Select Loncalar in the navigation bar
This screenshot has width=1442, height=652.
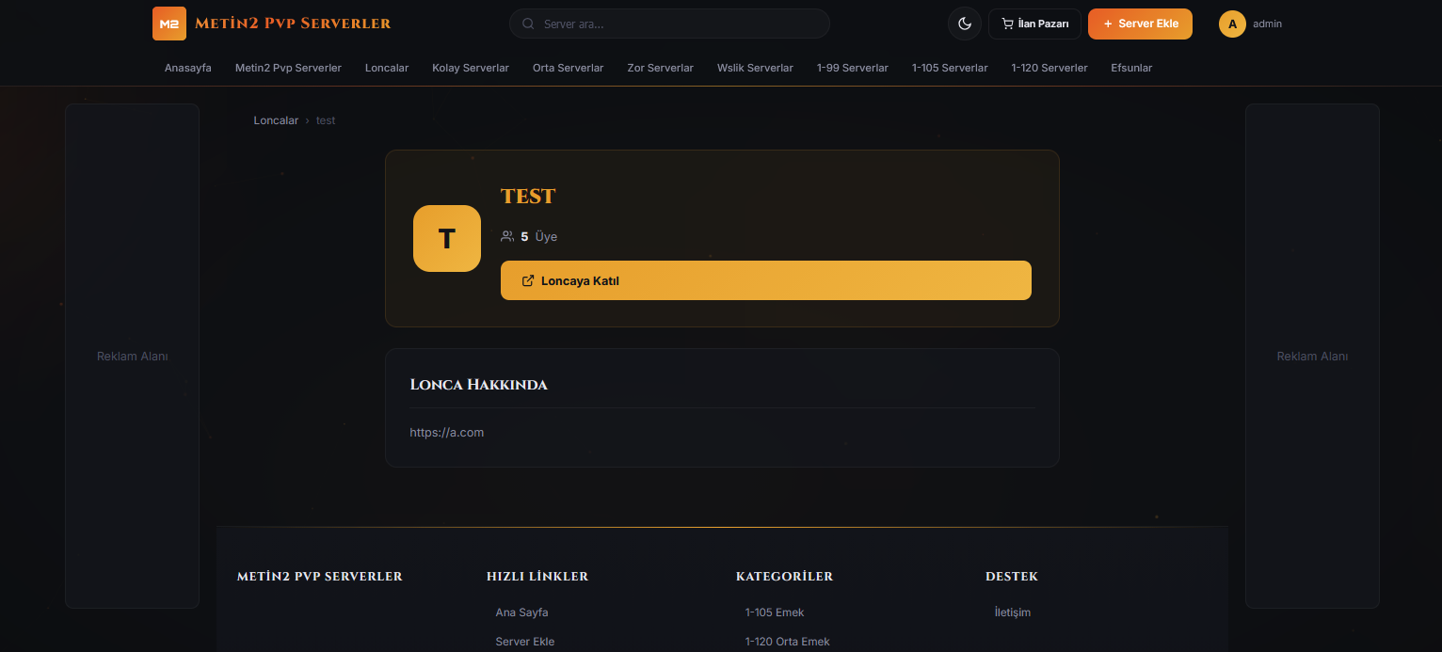click(387, 68)
